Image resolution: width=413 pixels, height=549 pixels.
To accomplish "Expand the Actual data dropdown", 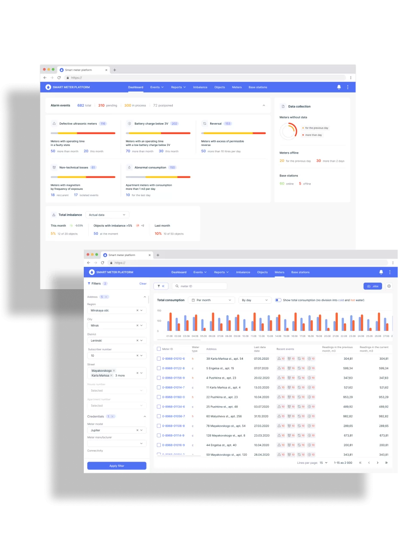I will point(107,215).
